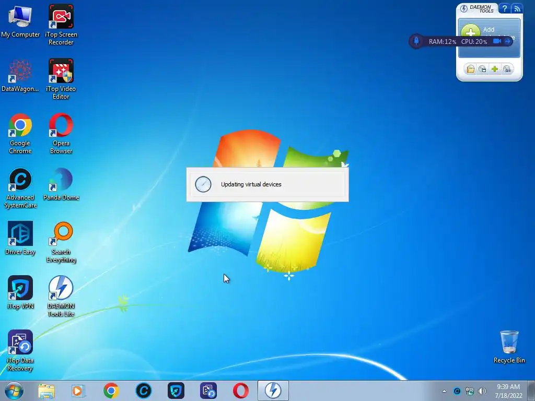Click the arrow button on performance monitor
The height and width of the screenshot is (401, 535).
pyautogui.click(x=508, y=41)
